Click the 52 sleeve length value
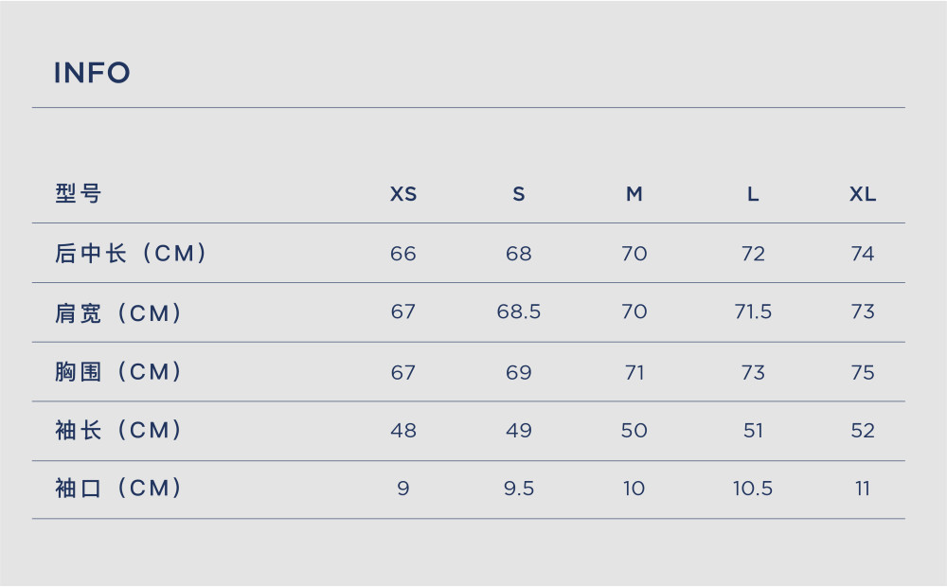The height and width of the screenshot is (587, 947). [x=863, y=431]
